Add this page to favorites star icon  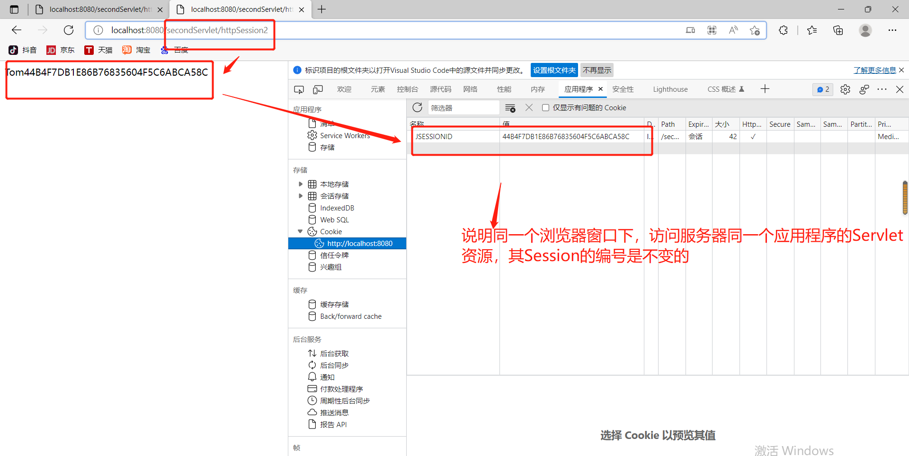pos(755,30)
